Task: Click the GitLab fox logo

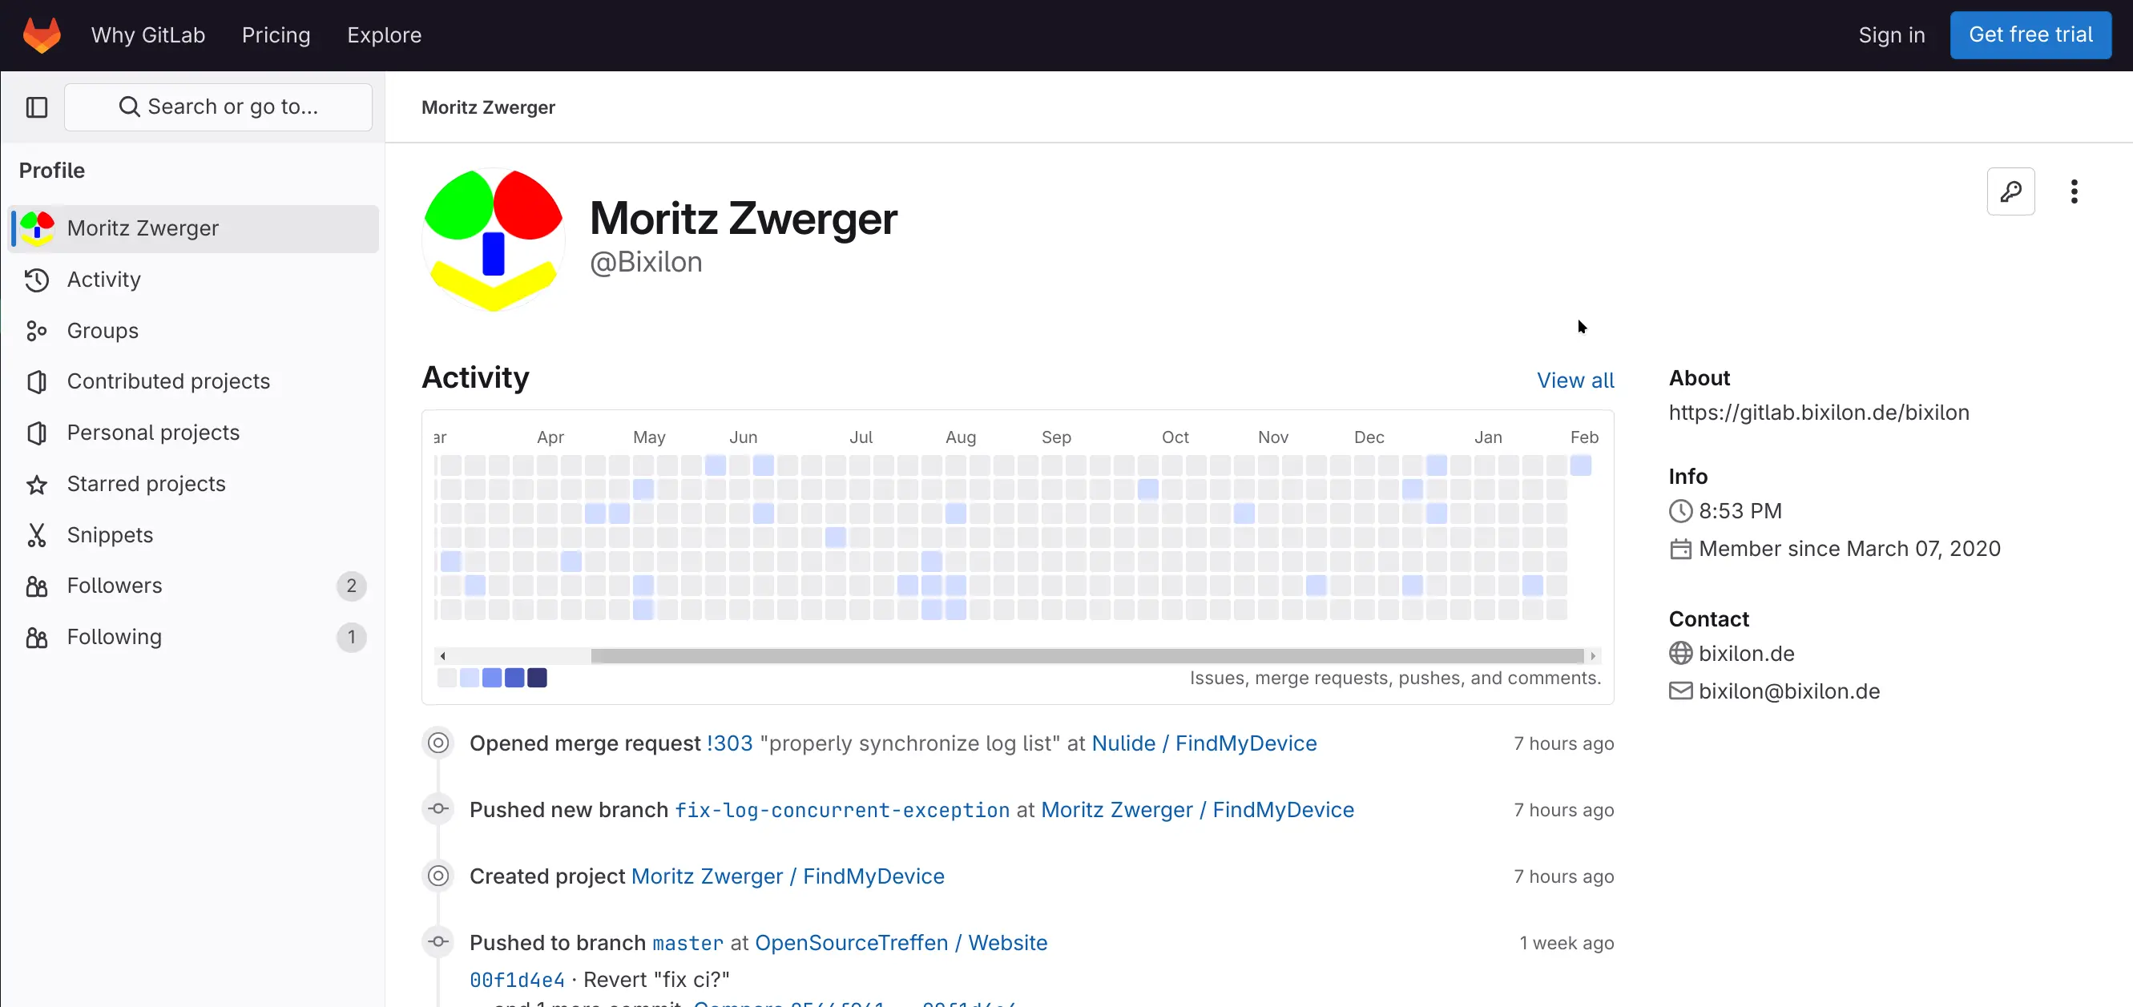Action: pos(42,34)
